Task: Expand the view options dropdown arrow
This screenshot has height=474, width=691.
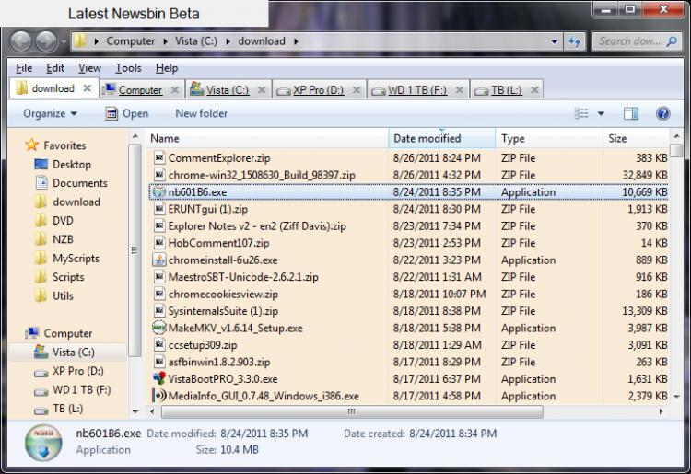Action: pos(601,114)
